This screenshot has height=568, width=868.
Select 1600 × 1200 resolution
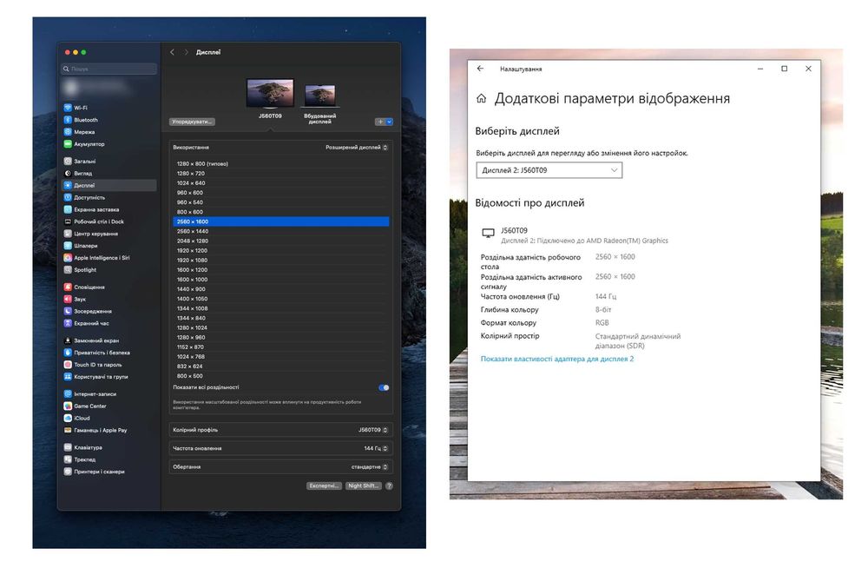pyautogui.click(x=281, y=270)
